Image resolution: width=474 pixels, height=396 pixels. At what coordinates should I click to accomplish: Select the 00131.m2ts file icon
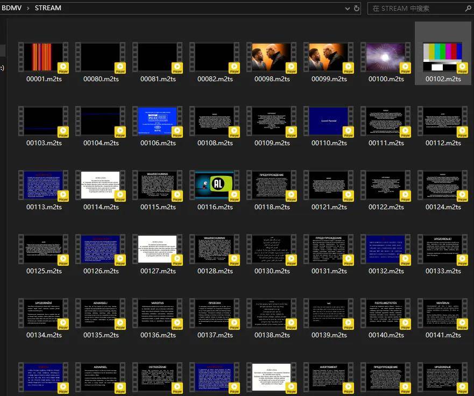click(x=329, y=250)
